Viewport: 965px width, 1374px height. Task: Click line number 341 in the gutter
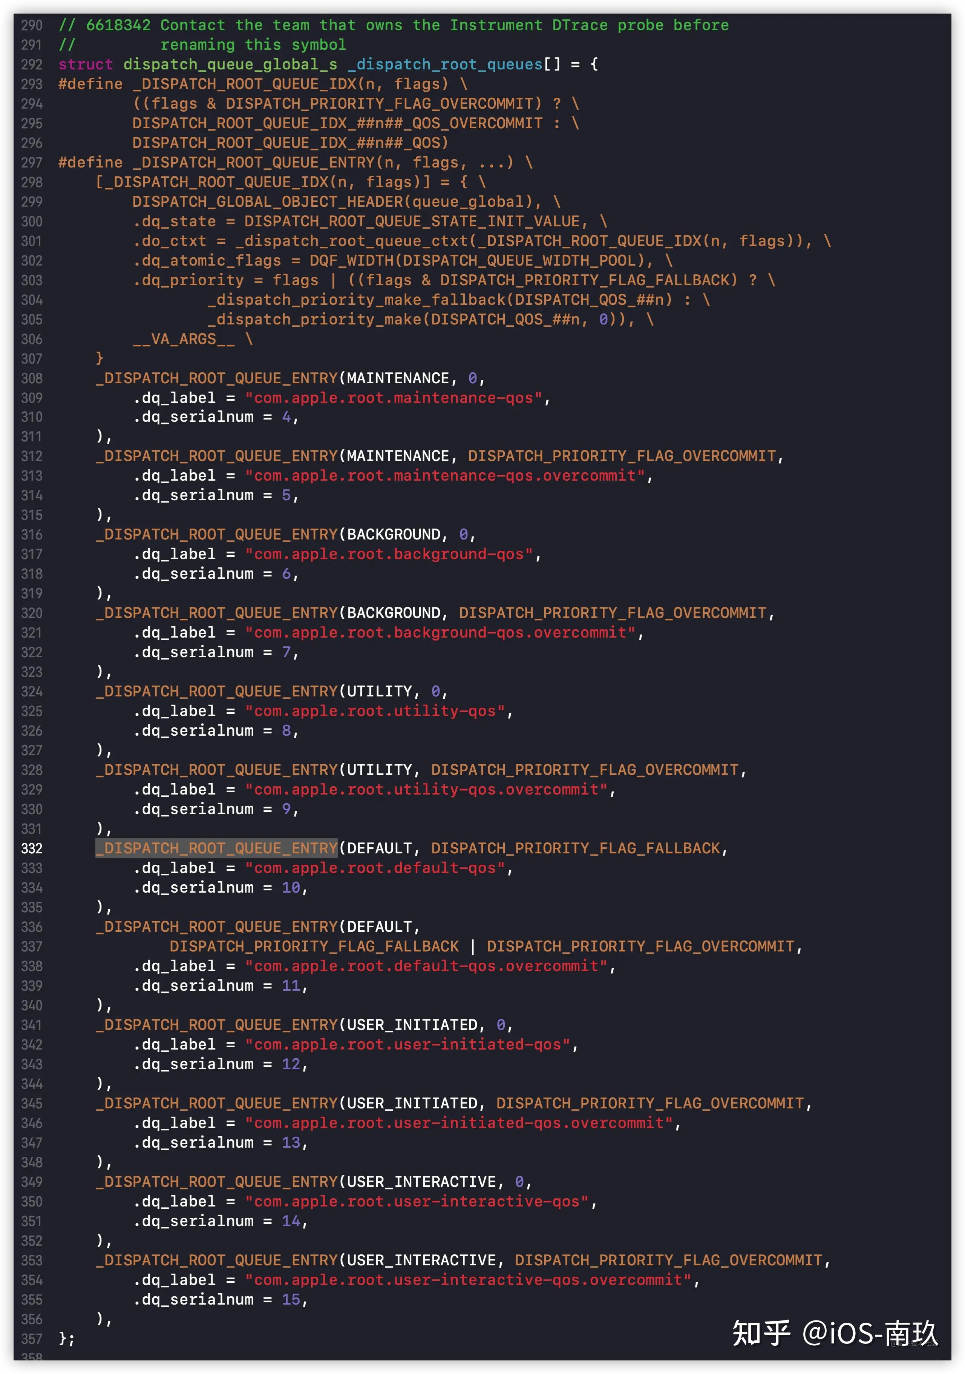tap(32, 1025)
